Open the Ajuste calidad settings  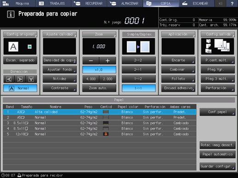(x=59, y=34)
